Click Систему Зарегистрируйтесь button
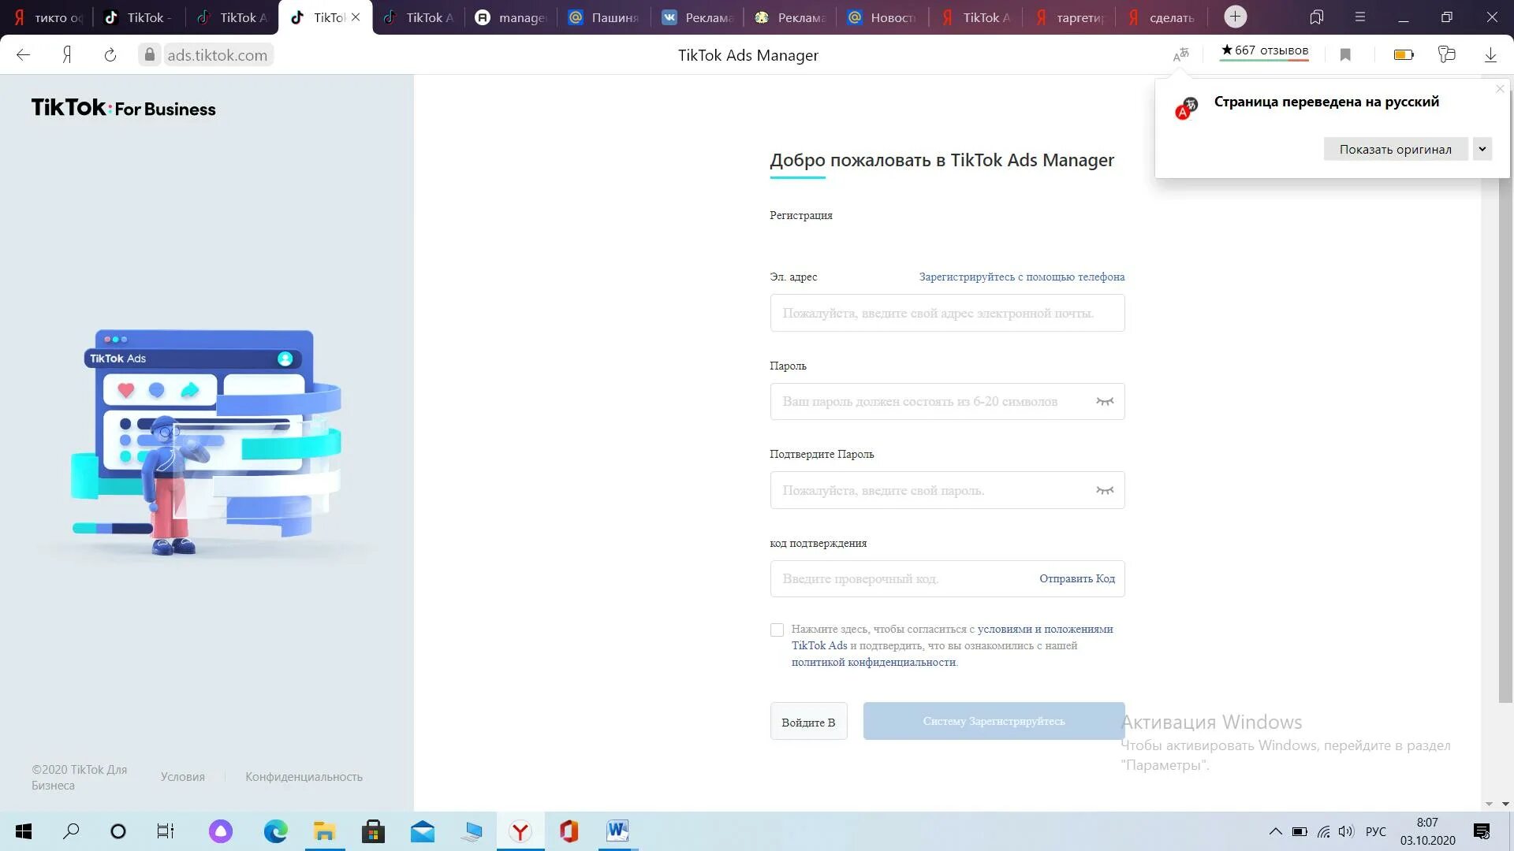 [x=994, y=721]
